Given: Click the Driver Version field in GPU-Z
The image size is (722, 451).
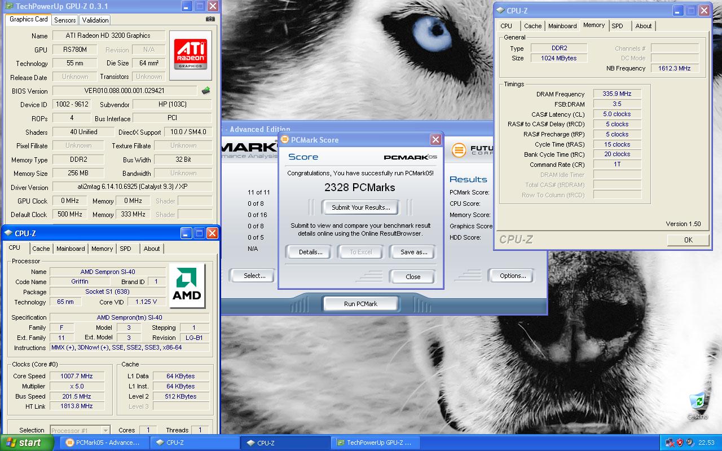Looking at the screenshot, I should tap(132, 187).
